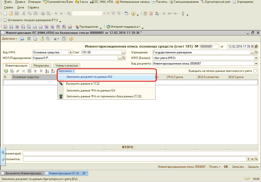Viewport: 261px width, 182px height.
Task: Open date picker icon beside document date
Action: (x=256, y=47)
